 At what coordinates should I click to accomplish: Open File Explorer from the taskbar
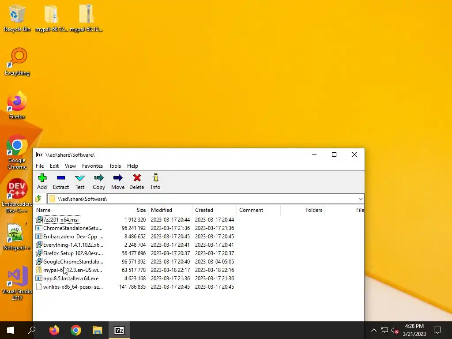coord(98,330)
